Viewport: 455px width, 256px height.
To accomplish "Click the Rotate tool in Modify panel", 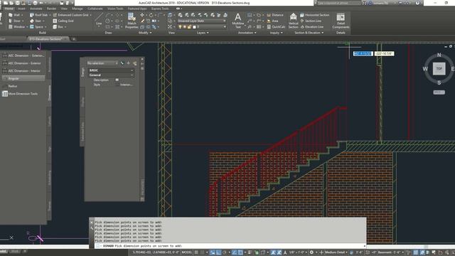I will coord(151,15).
